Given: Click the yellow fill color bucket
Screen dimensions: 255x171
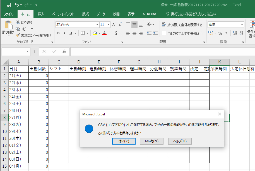Looking at the screenshot, I should pos(95,33).
